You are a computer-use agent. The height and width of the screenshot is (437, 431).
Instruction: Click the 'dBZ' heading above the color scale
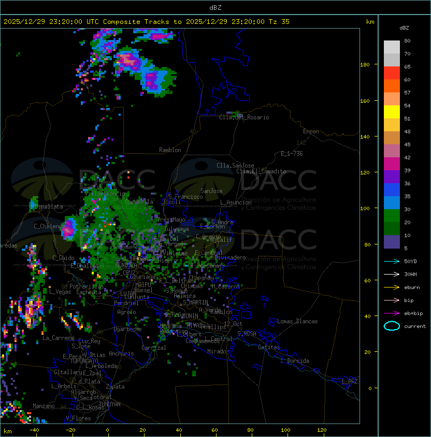click(404, 28)
